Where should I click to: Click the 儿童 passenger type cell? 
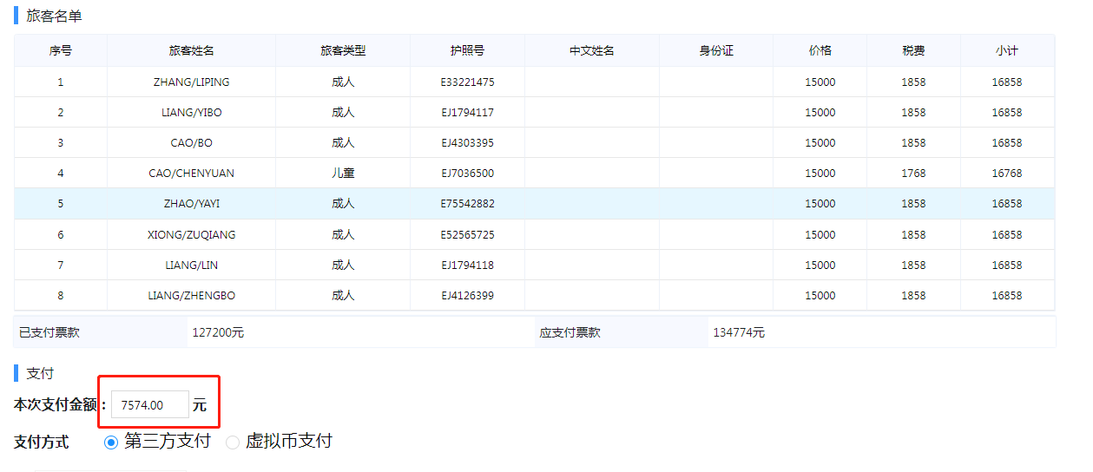pos(343,174)
